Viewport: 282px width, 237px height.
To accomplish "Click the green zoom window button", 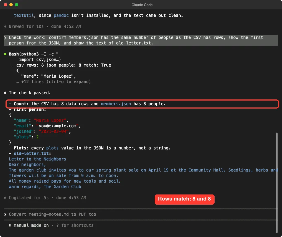I will click(17, 5).
